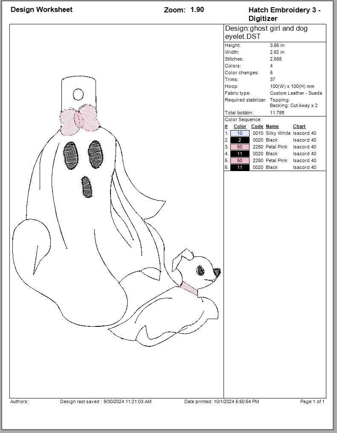337x433 pixels.
Task: Click the Silky White color swatch numbered 10
Action: [x=240, y=133]
